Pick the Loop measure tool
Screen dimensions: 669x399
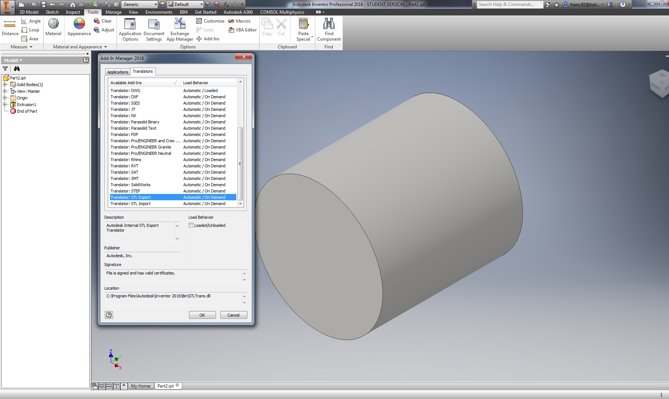tap(30, 30)
